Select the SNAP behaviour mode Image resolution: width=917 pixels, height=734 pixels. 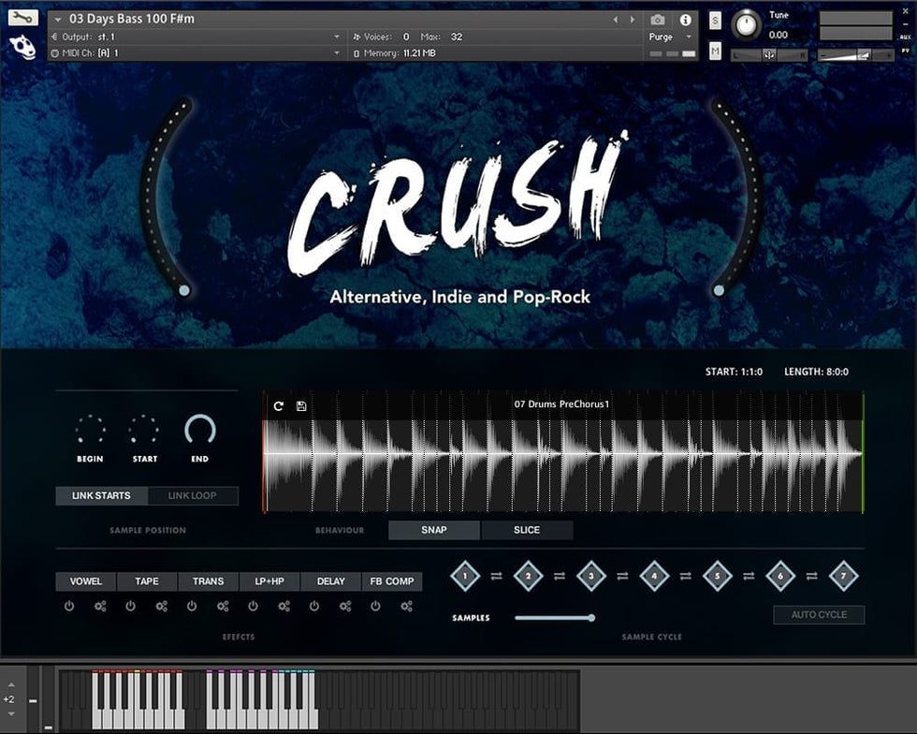tap(434, 530)
